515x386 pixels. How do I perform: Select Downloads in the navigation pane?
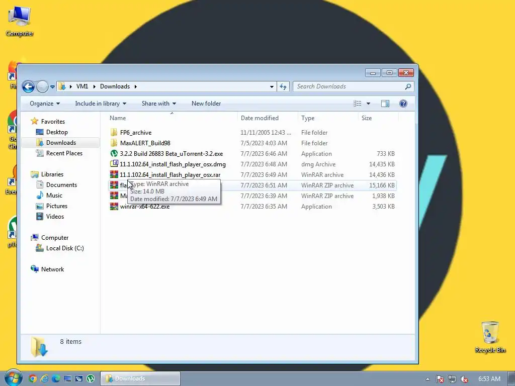click(x=61, y=142)
